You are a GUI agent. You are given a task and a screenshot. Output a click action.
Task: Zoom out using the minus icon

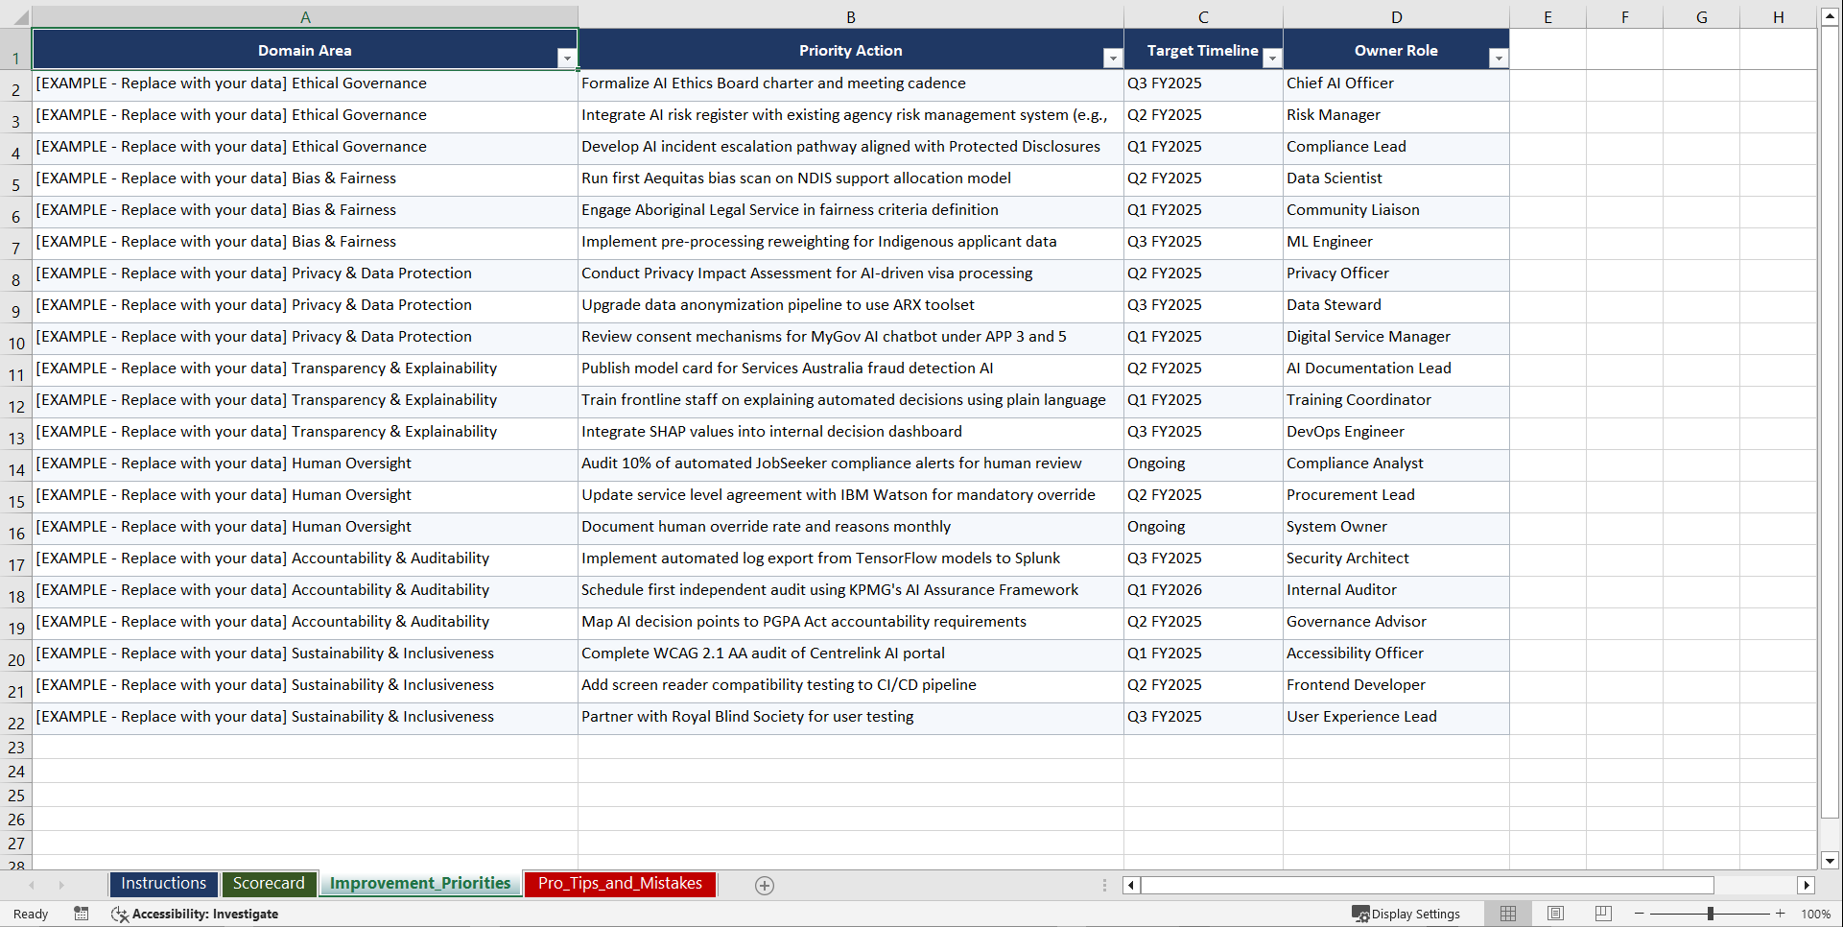pyautogui.click(x=1640, y=914)
